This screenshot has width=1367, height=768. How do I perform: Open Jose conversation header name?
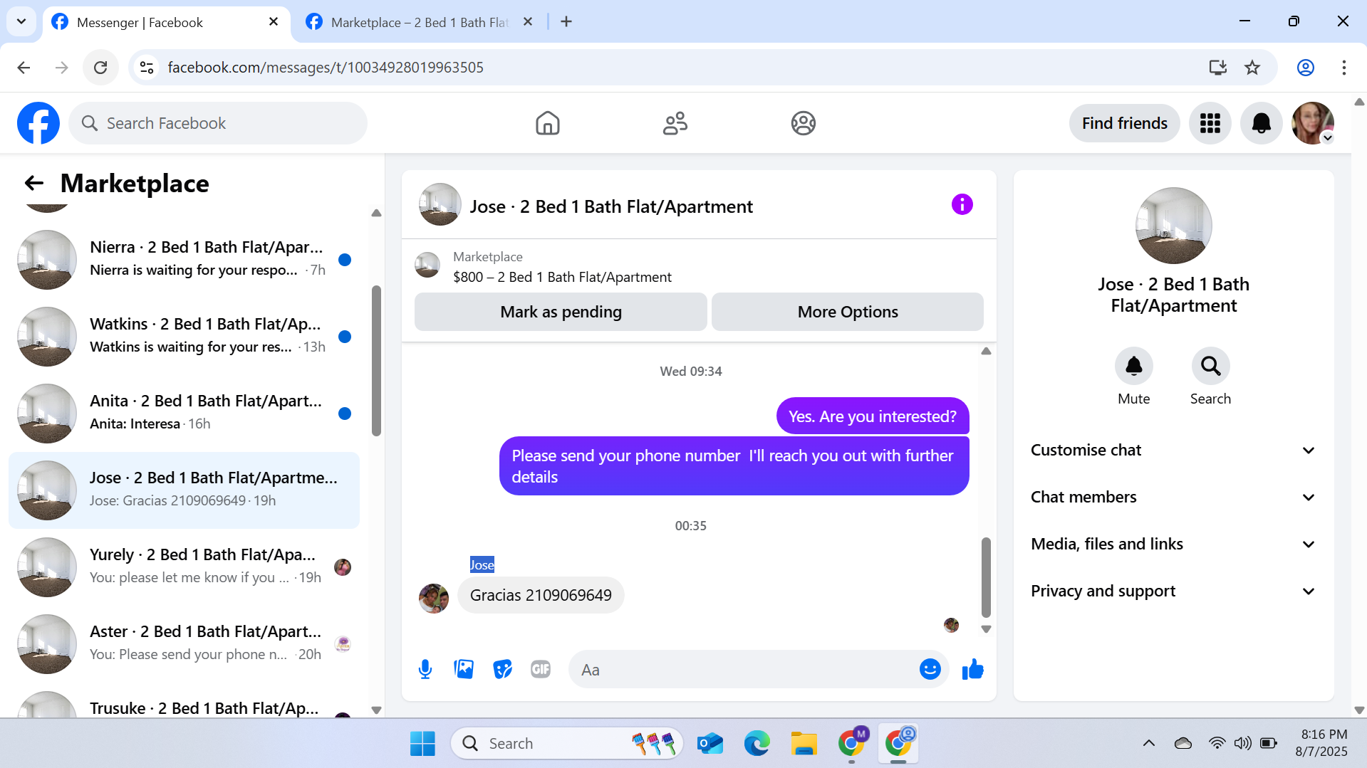click(611, 206)
